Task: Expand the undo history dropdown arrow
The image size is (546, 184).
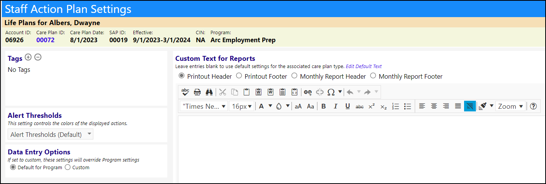Action: tap(359, 92)
